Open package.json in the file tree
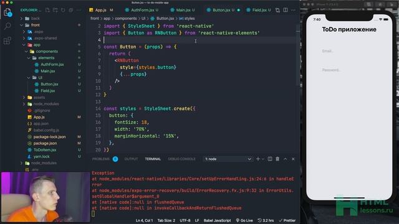Viewport: 399px width, 224px height. [x=45, y=143]
